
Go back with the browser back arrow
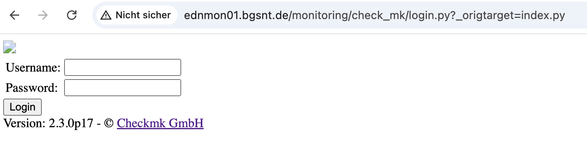click(x=15, y=16)
